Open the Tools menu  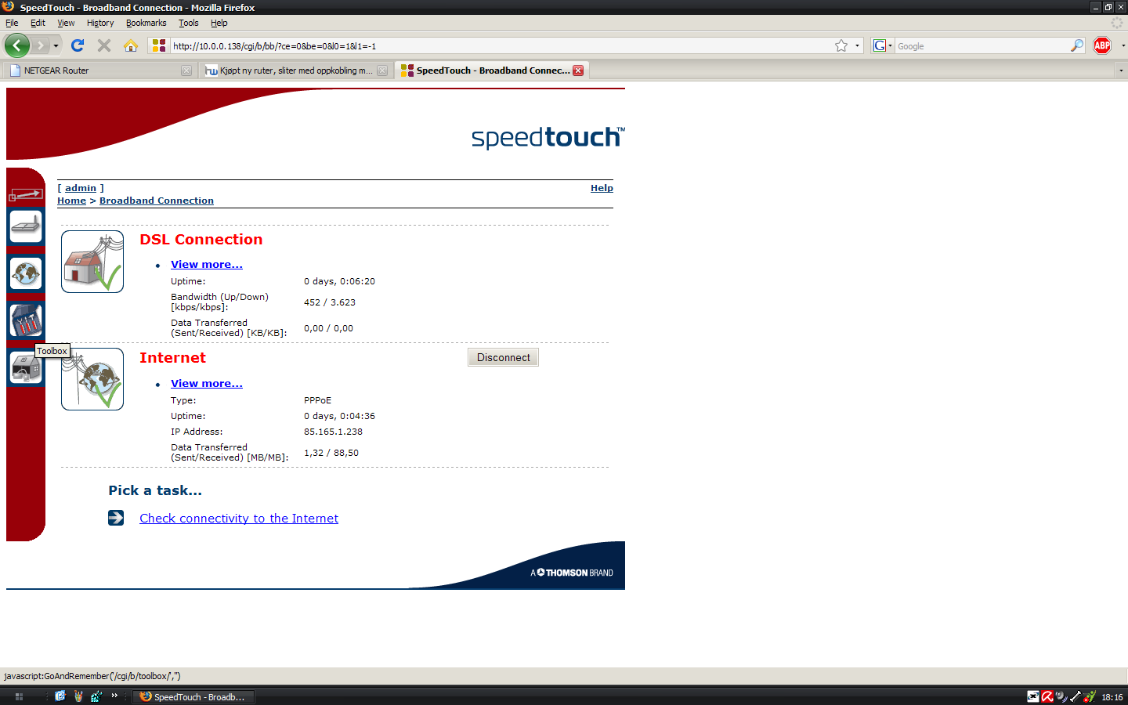188,23
